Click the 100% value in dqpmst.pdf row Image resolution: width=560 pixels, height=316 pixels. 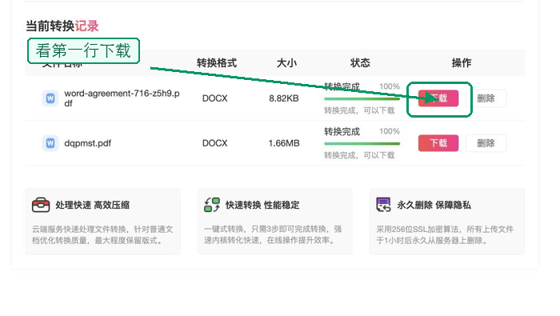coord(390,131)
